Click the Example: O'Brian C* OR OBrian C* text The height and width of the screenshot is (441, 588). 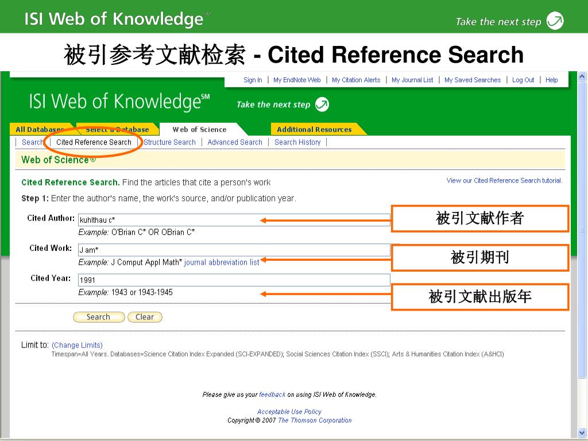[x=137, y=232]
